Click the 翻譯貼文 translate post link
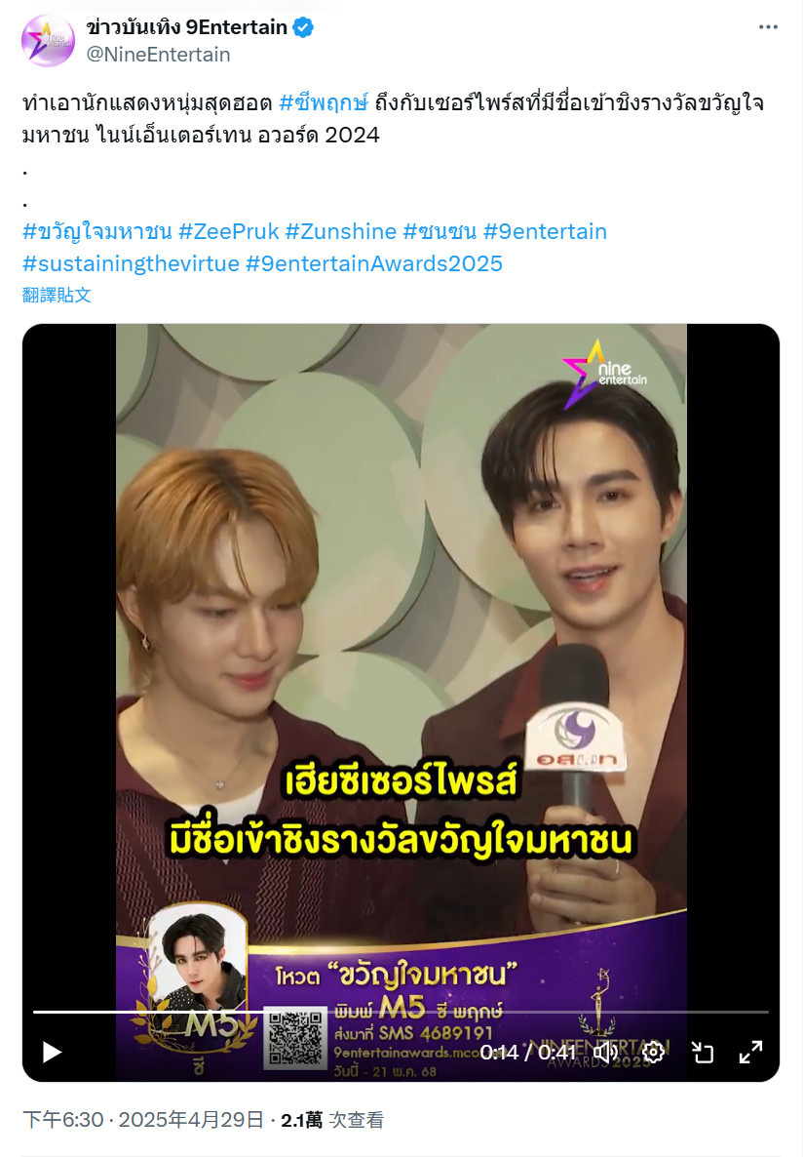This screenshot has width=804, height=1157. pyautogui.click(x=57, y=296)
